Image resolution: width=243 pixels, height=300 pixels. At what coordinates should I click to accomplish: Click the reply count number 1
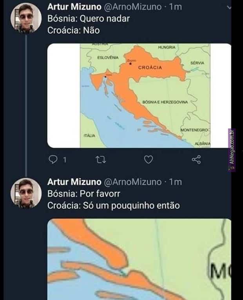pyautogui.click(x=64, y=160)
